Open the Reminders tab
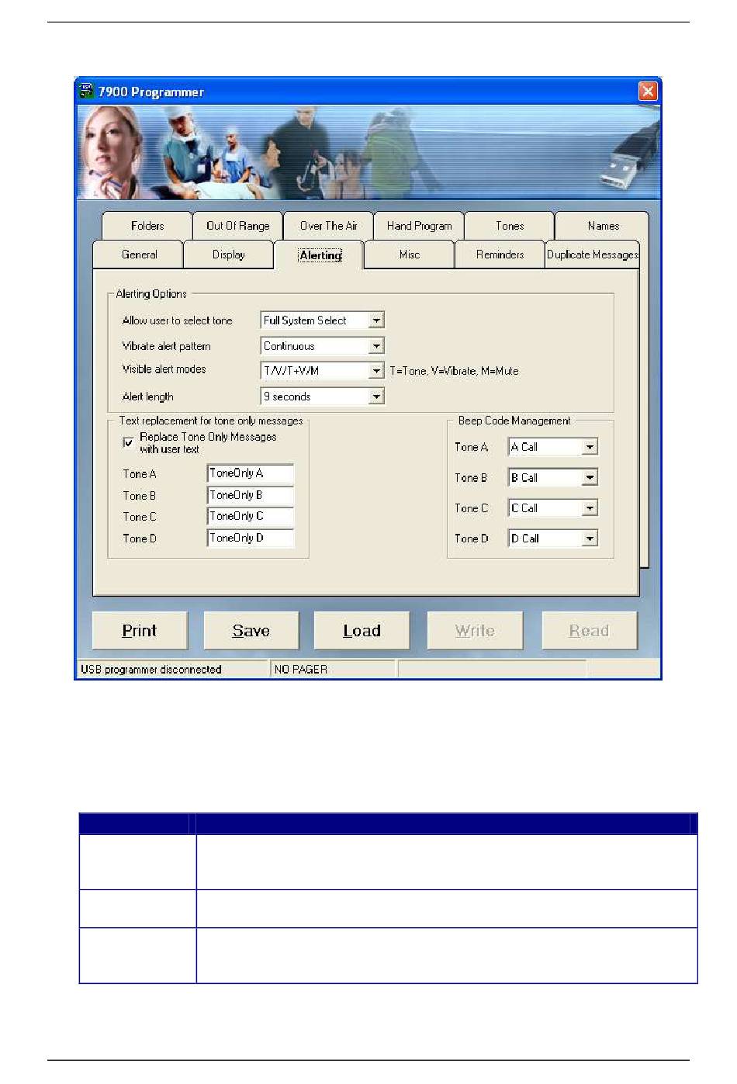Image resolution: width=737 pixels, height=1084 pixels. click(500, 255)
